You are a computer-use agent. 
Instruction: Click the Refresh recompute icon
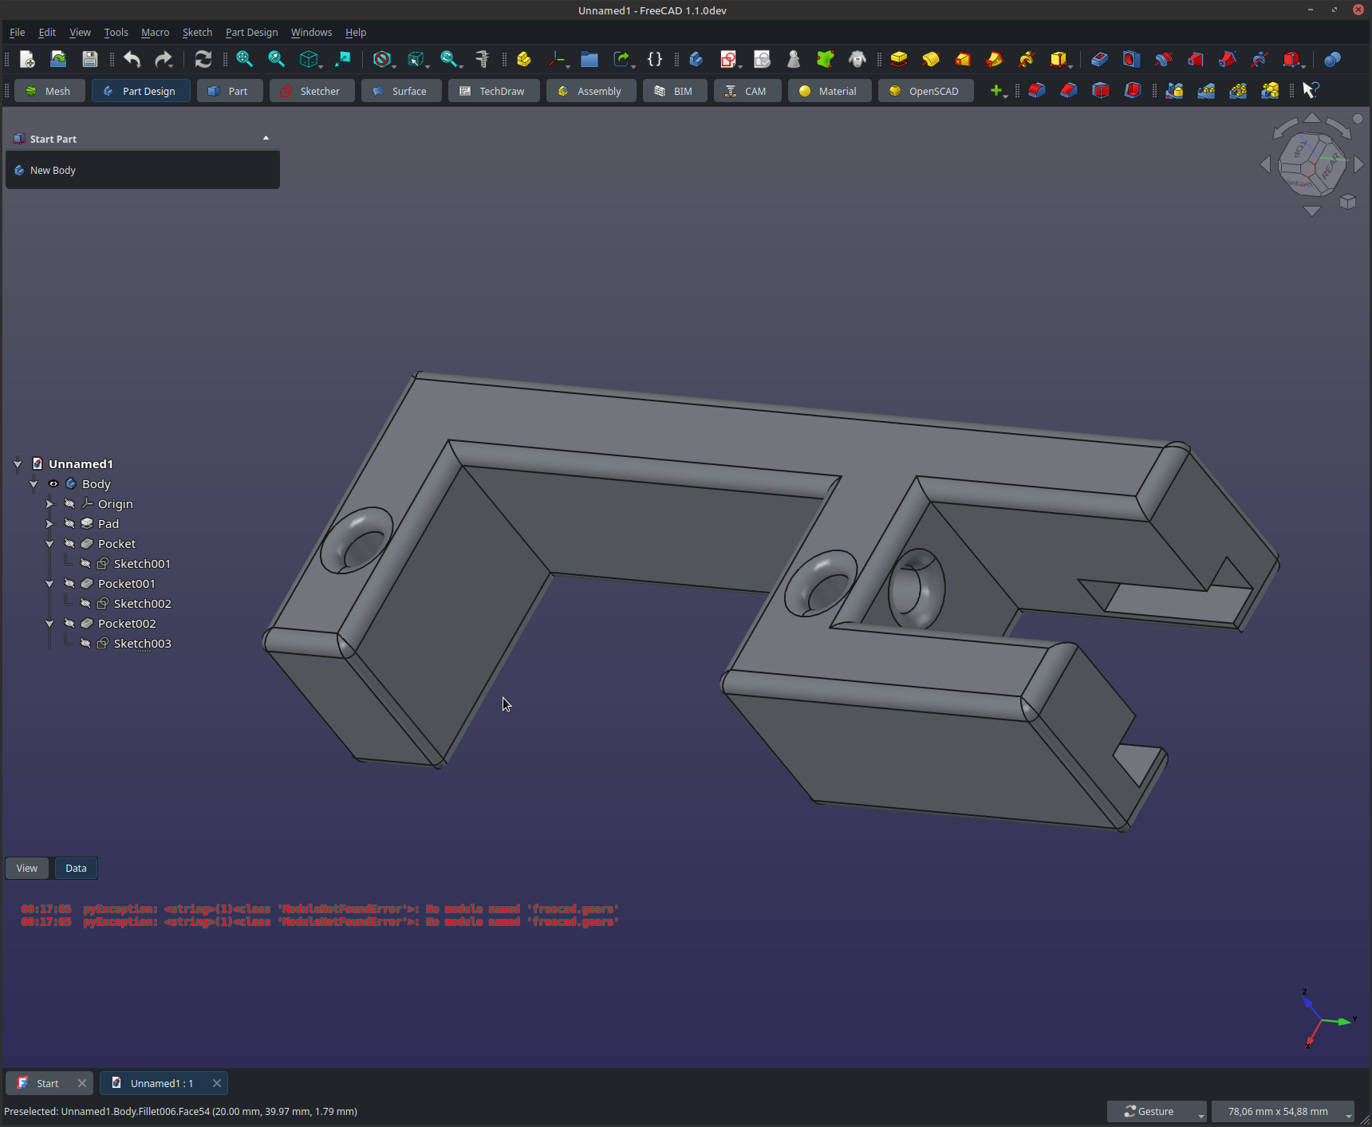coord(203,59)
